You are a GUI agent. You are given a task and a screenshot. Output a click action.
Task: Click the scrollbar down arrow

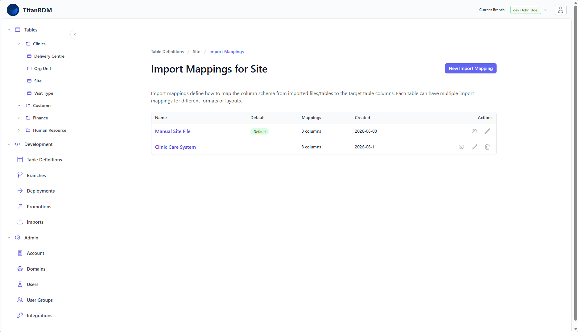click(575, 329)
